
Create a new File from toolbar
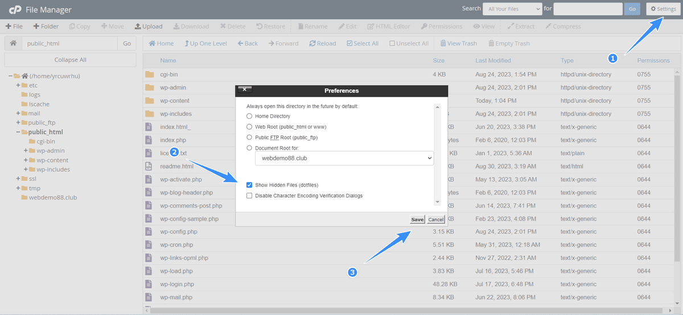tap(14, 26)
